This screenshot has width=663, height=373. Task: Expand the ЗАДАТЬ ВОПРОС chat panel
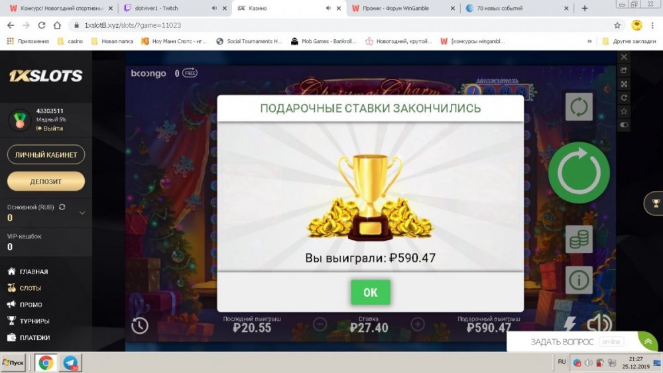(x=648, y=341)
